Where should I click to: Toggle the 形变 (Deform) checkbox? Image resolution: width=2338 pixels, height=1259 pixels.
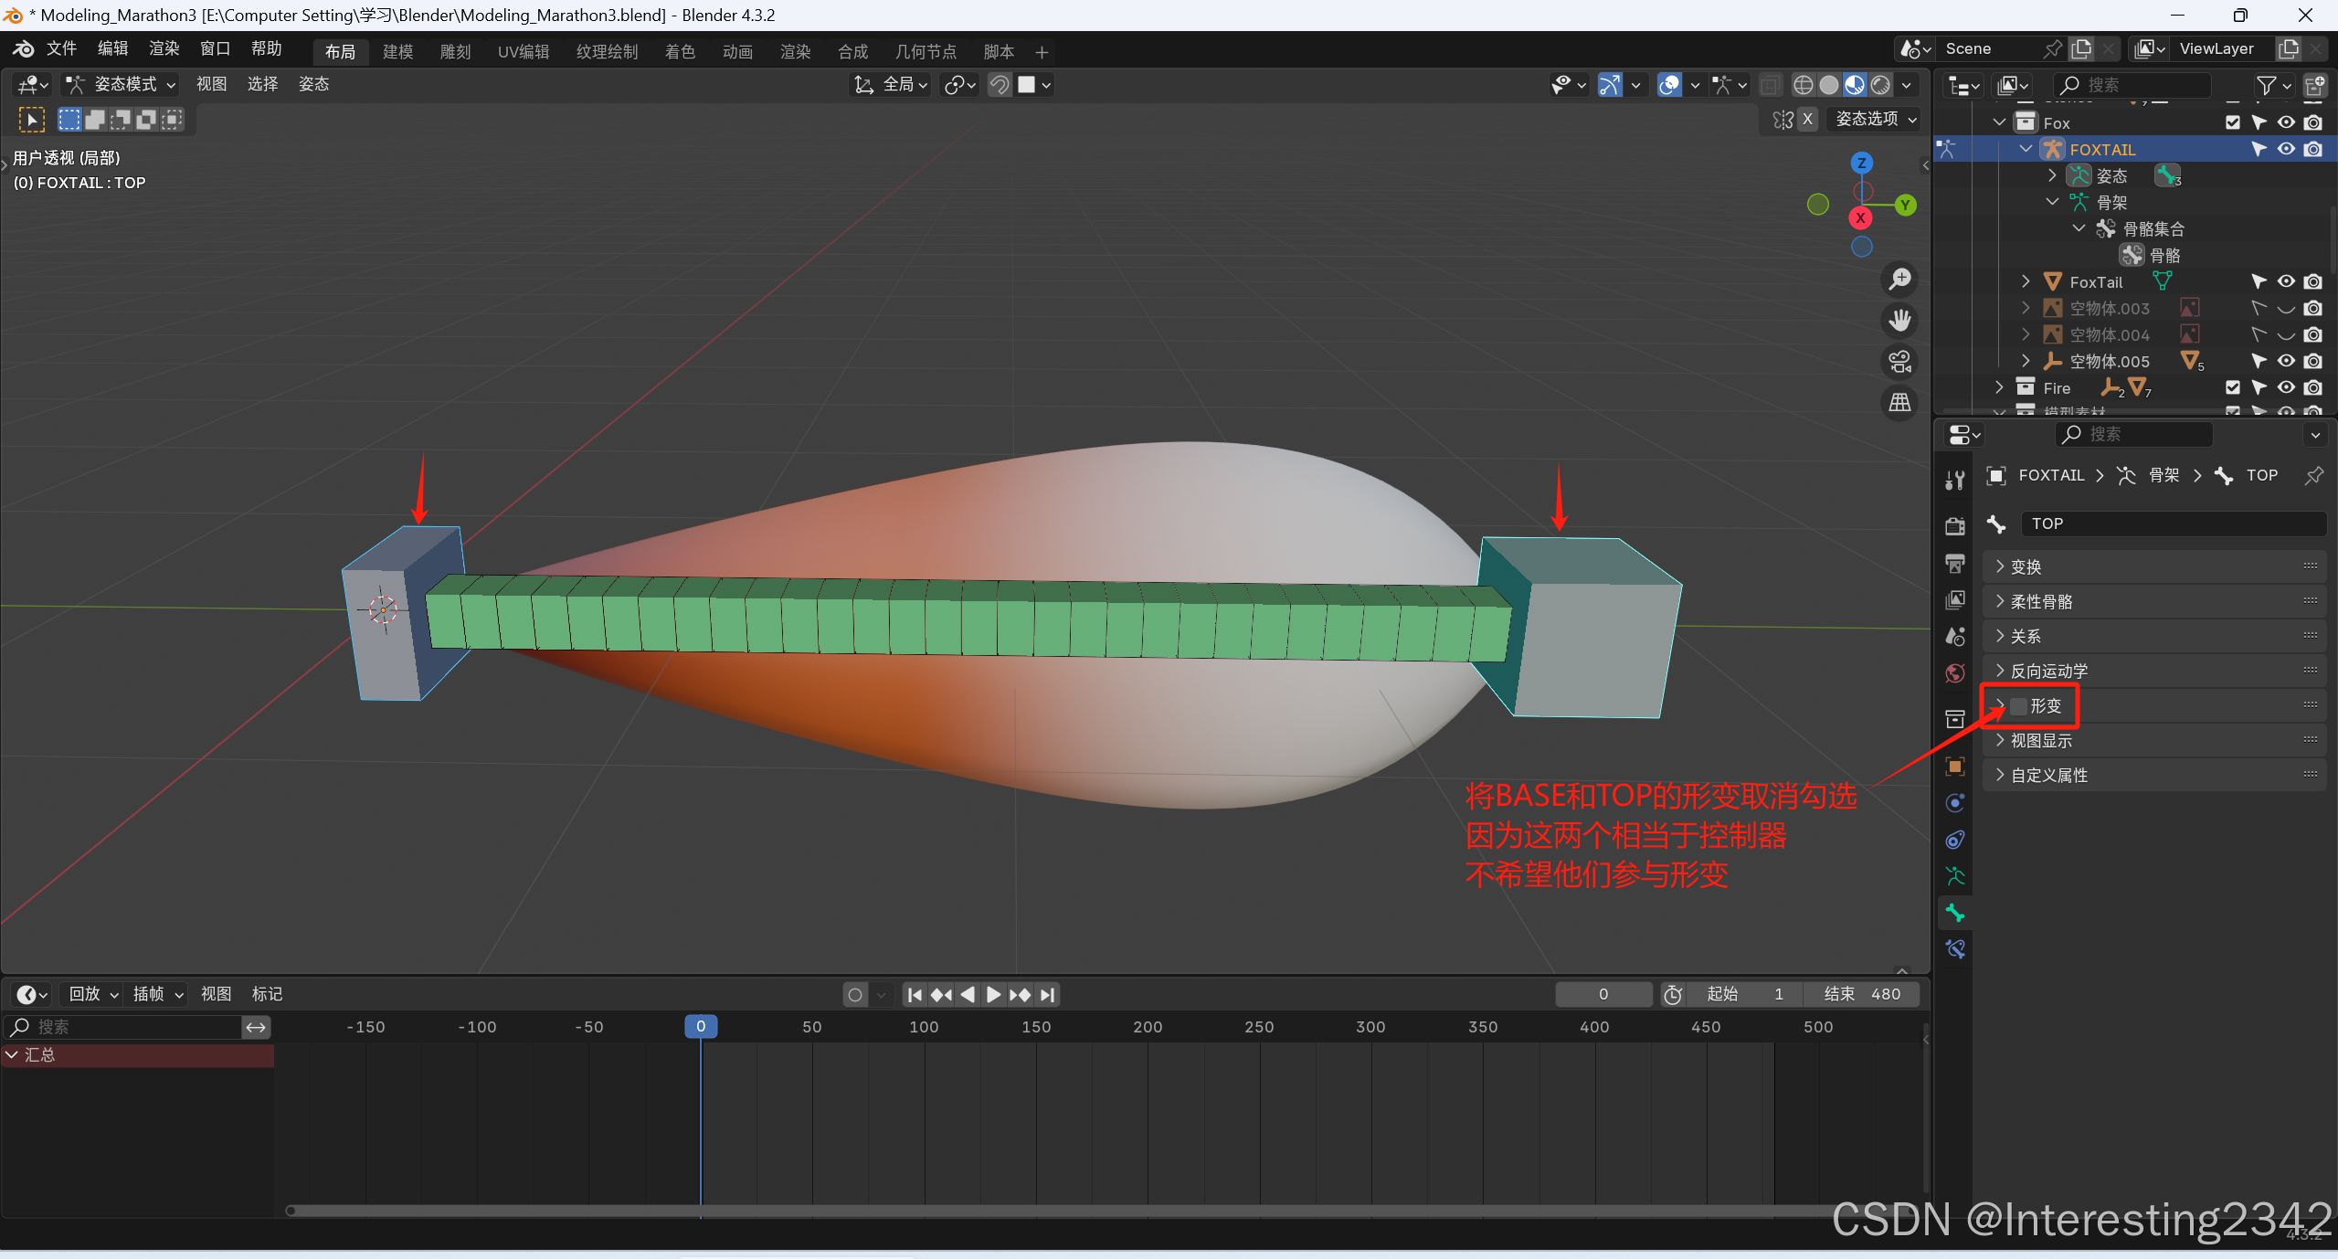[x=2019, y=706]
